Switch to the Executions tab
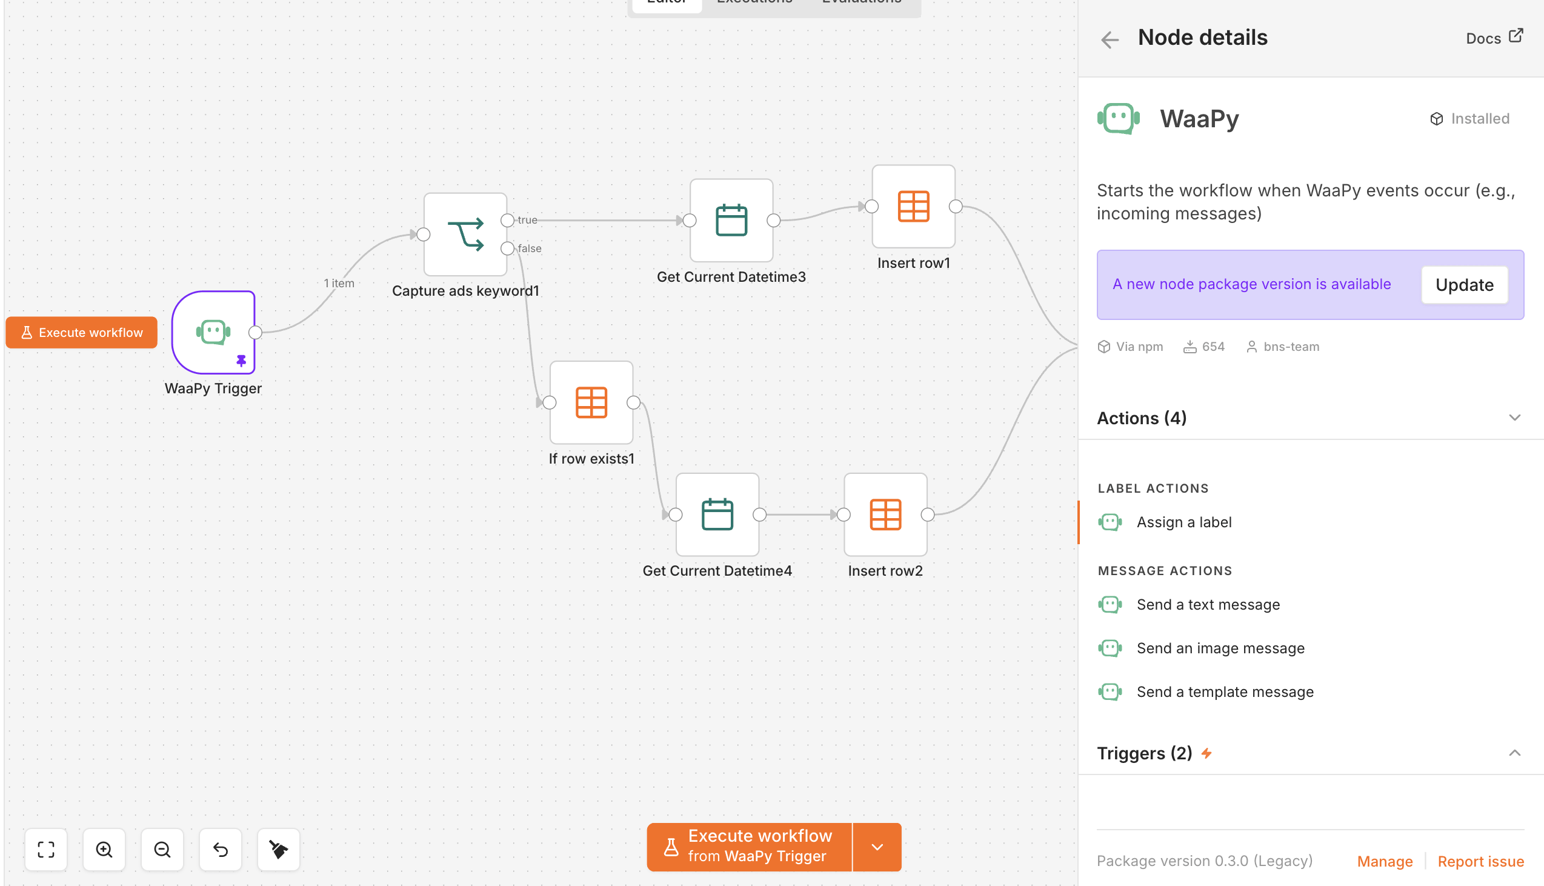 point(754,3)
